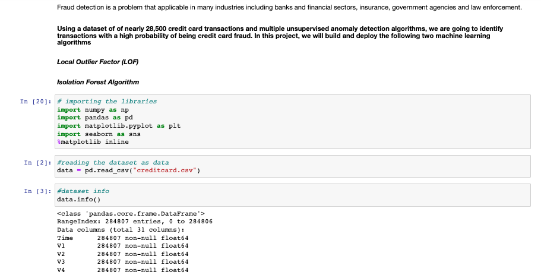
Task: Select the In [3] cell prompt
Action: point(38,191)
